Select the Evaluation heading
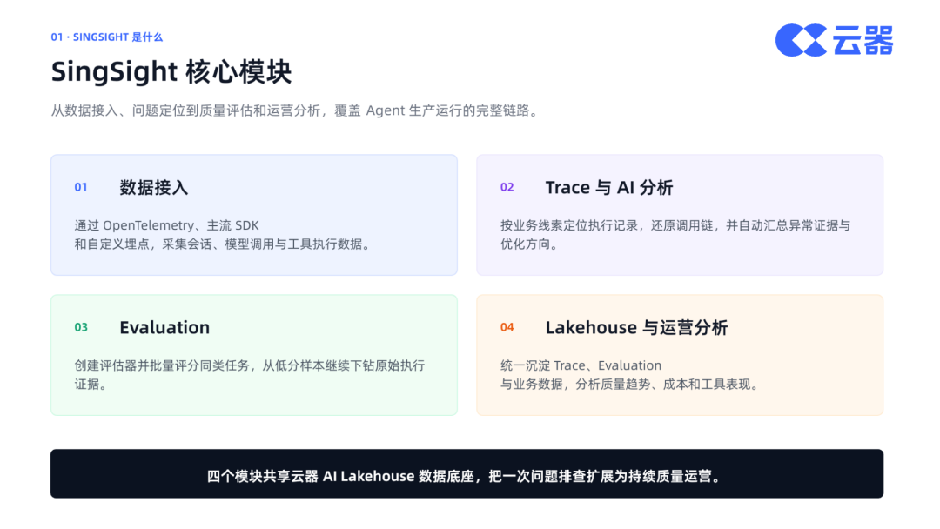The image size is (940, 529). tap(164, 327)
